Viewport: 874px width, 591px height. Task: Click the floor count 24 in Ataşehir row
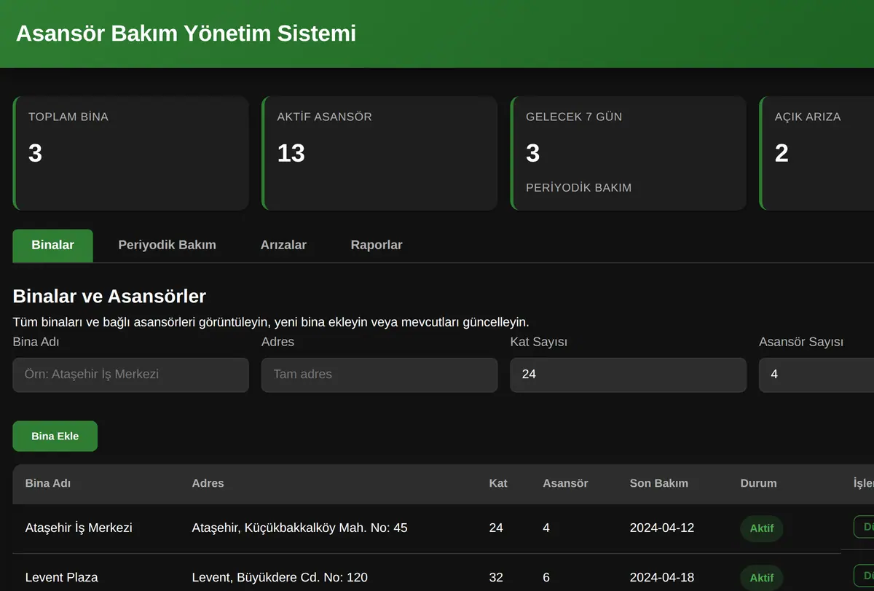[496, 528]
